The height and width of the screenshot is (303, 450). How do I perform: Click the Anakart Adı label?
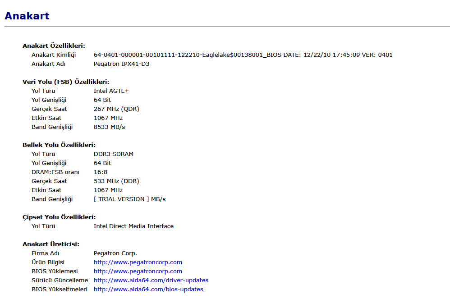(49, 64)
